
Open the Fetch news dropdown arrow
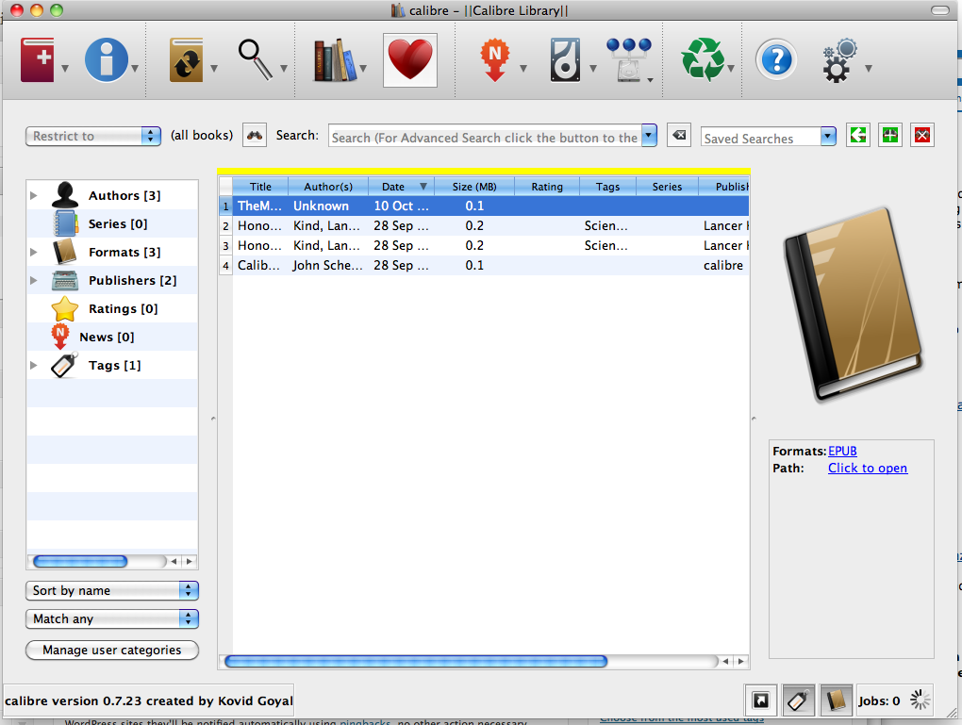pos(523,69)
